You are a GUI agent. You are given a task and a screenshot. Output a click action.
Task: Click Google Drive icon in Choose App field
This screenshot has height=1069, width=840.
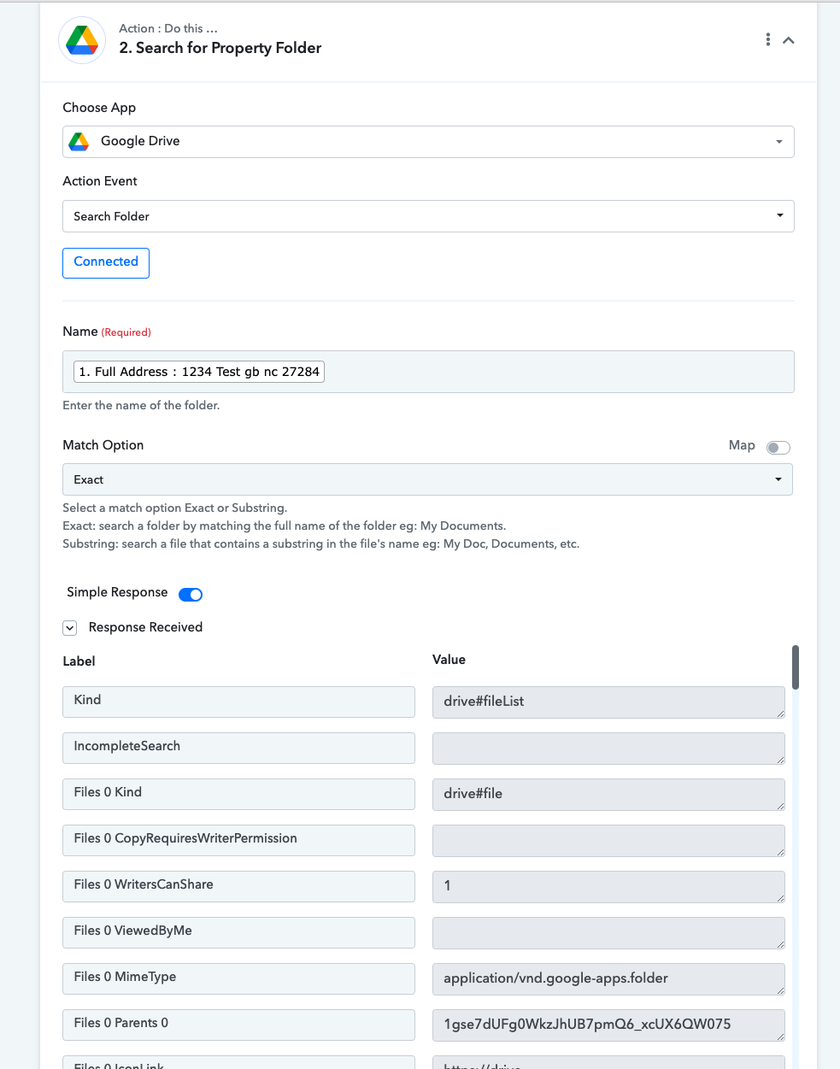coord(79,142)
